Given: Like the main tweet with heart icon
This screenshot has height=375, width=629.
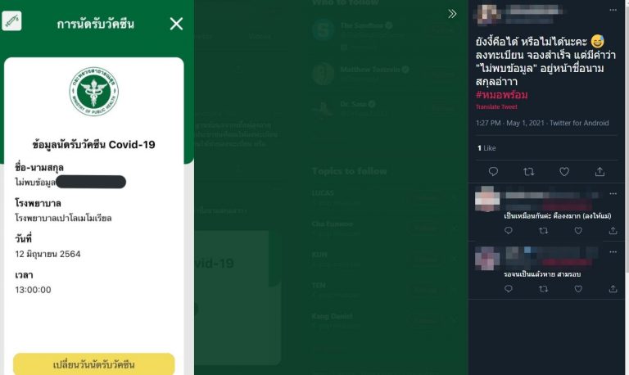Looking at the screenshot, I should 564,172.
